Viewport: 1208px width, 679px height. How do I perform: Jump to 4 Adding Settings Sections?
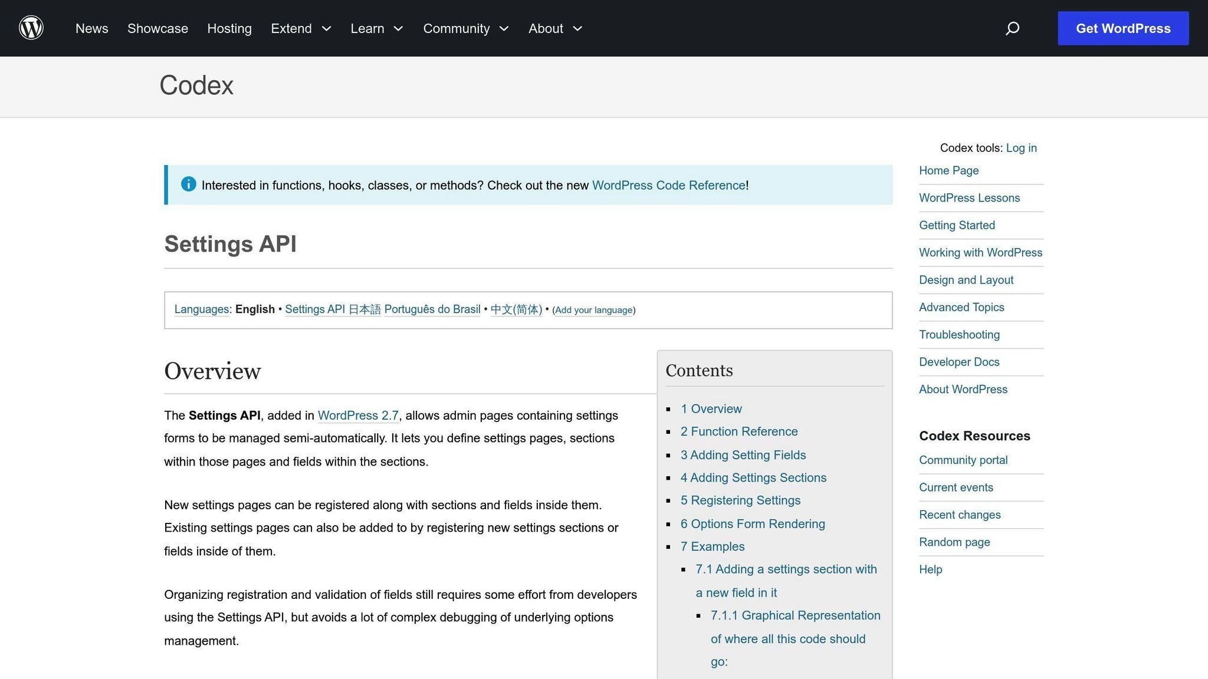pos(753,478)
